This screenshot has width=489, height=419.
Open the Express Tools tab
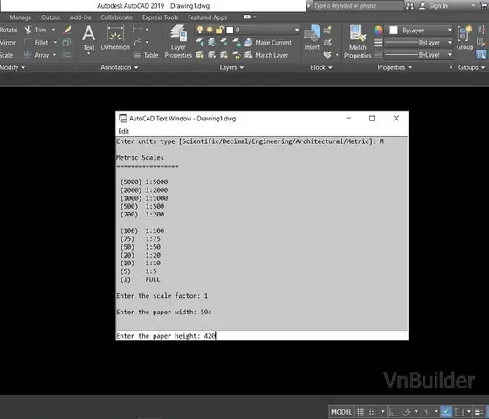[160, 17]
